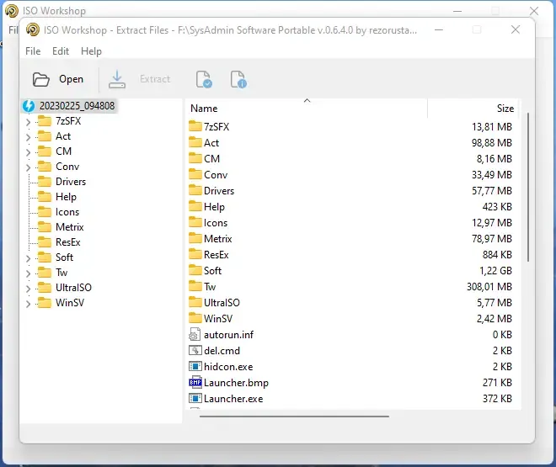Select Help folder icon in file list

click(x=195, y=205)
